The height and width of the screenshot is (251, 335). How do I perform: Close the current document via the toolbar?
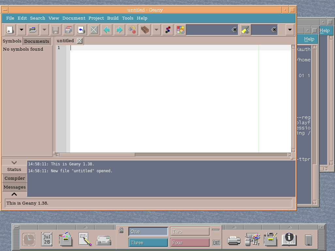[94, 30]
